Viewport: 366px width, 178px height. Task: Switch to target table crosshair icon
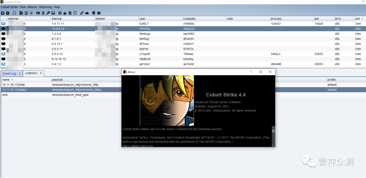coord(31,13)
